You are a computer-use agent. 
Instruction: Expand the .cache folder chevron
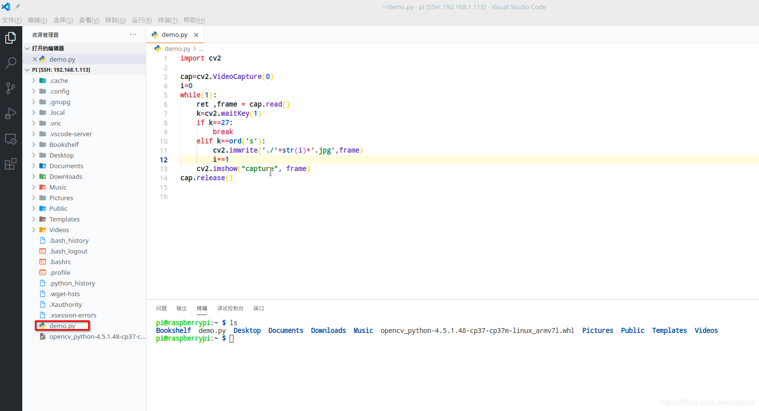tap(33, 80)
